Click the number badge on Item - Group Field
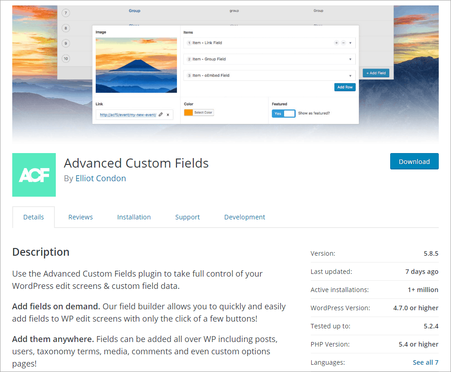Image resolution: width=451 pixels, height=372 pixels. [x=189, y=59]
